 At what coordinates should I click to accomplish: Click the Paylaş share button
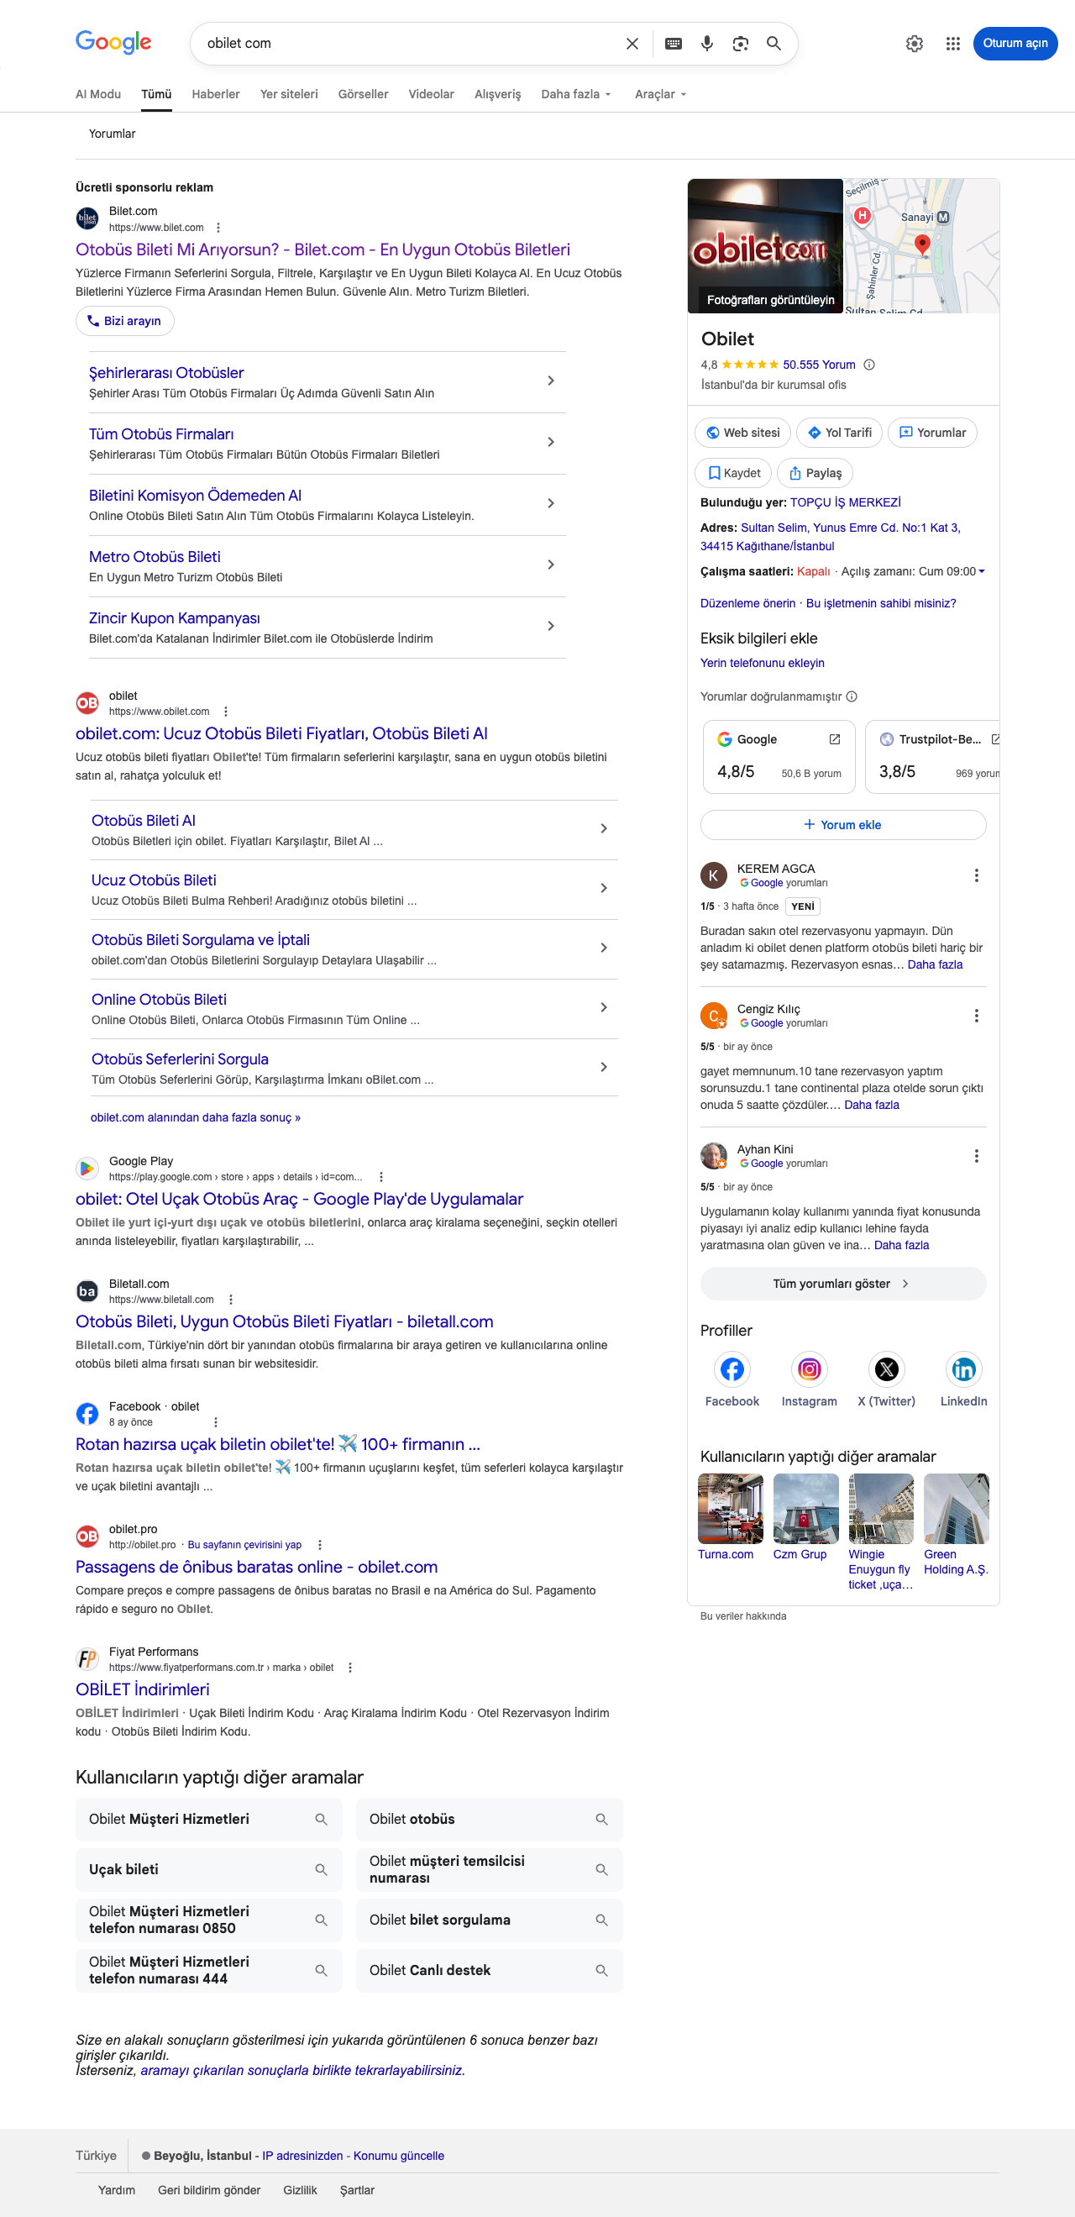click(x=815, y=473)
